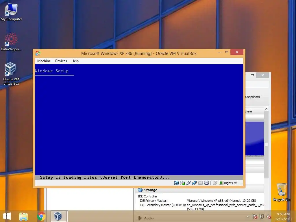This screenshot has width=296, height=222.
Task: Click the Audio section speaker icon
Action: (x=140, y=218)
